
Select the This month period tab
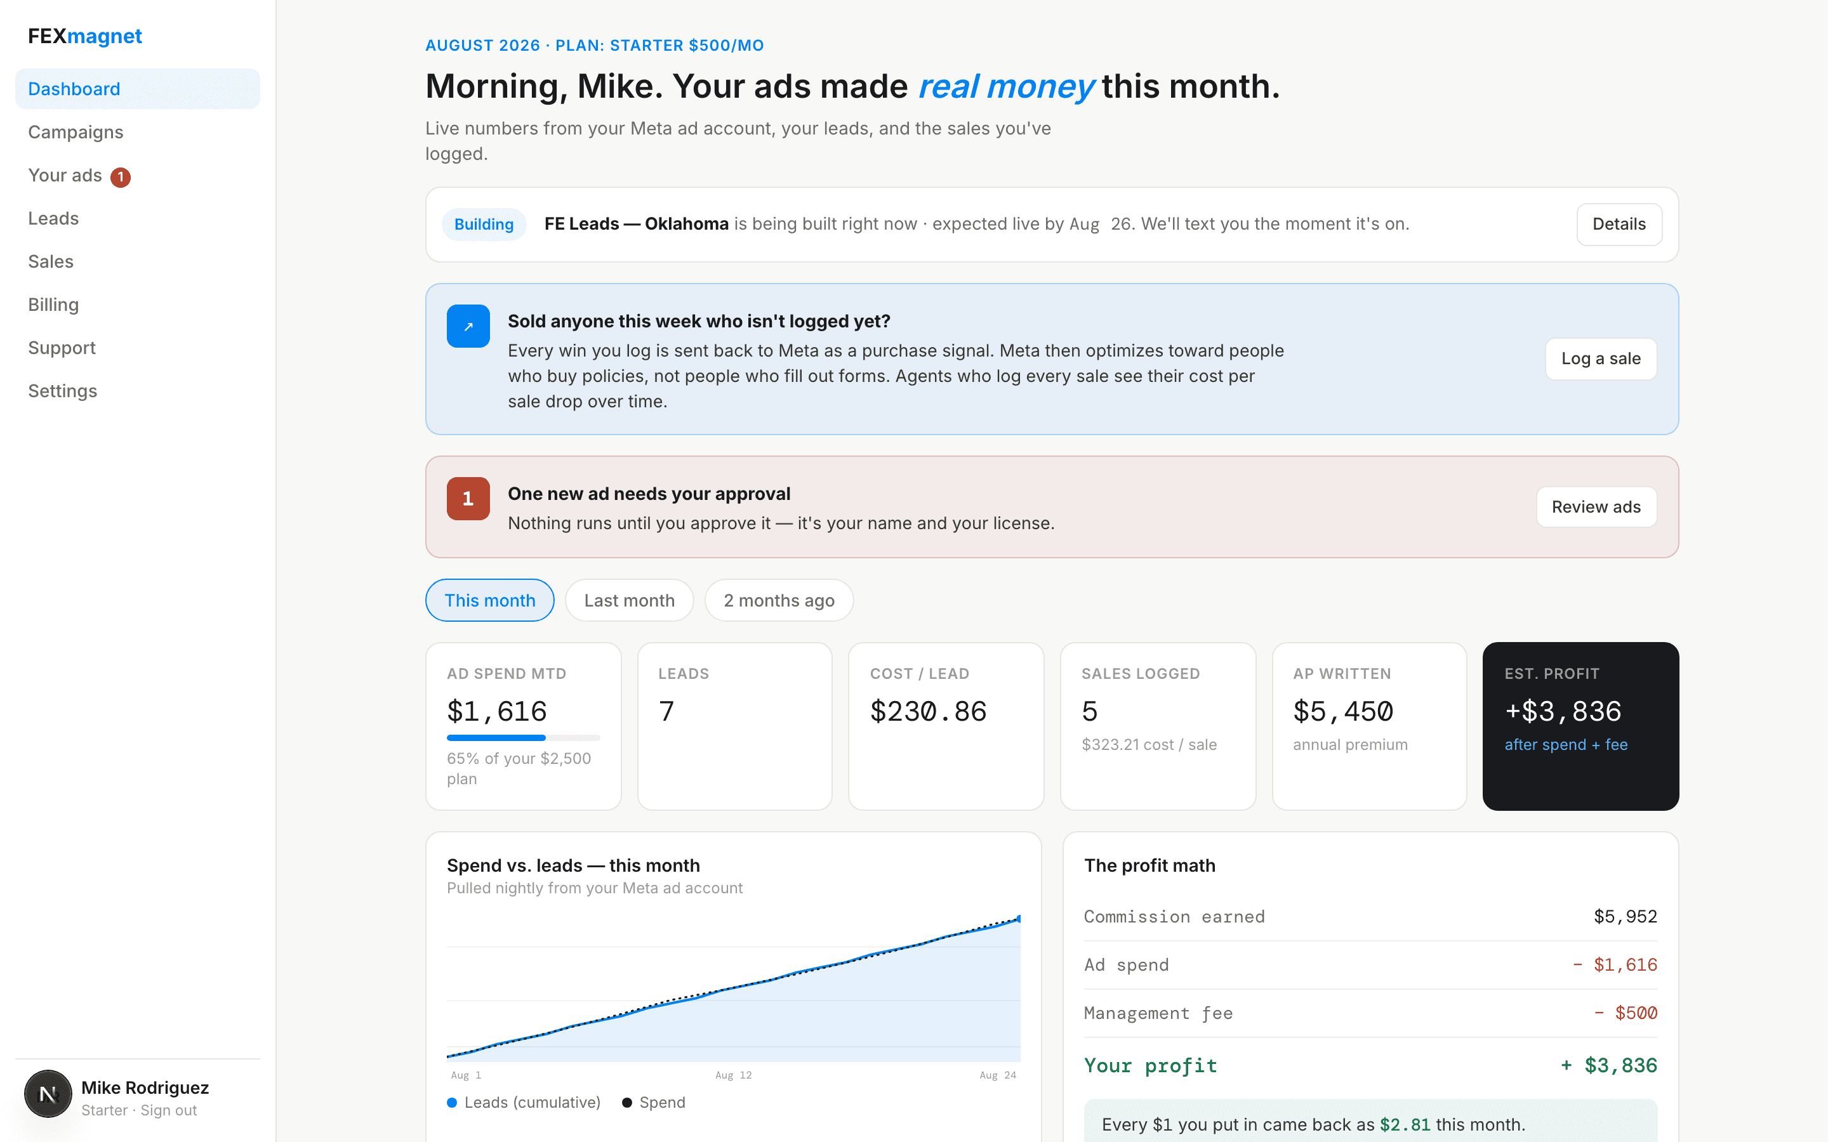(x=489, y=600)
